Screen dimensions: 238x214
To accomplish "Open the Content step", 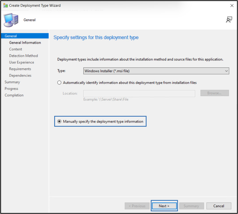I will click(15, 49).
